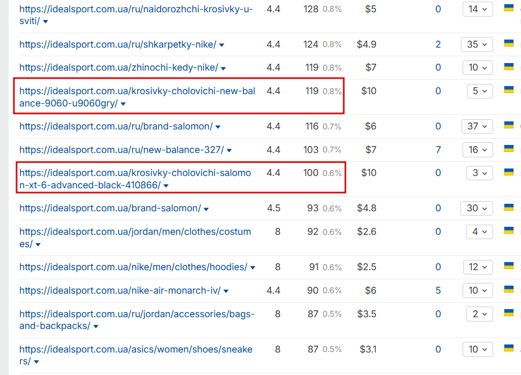Image resolution: width=521 pixels, height=375 pixels.
Task: Click the 4.5 value in brand-salomon row
Action: pos(274,209)
